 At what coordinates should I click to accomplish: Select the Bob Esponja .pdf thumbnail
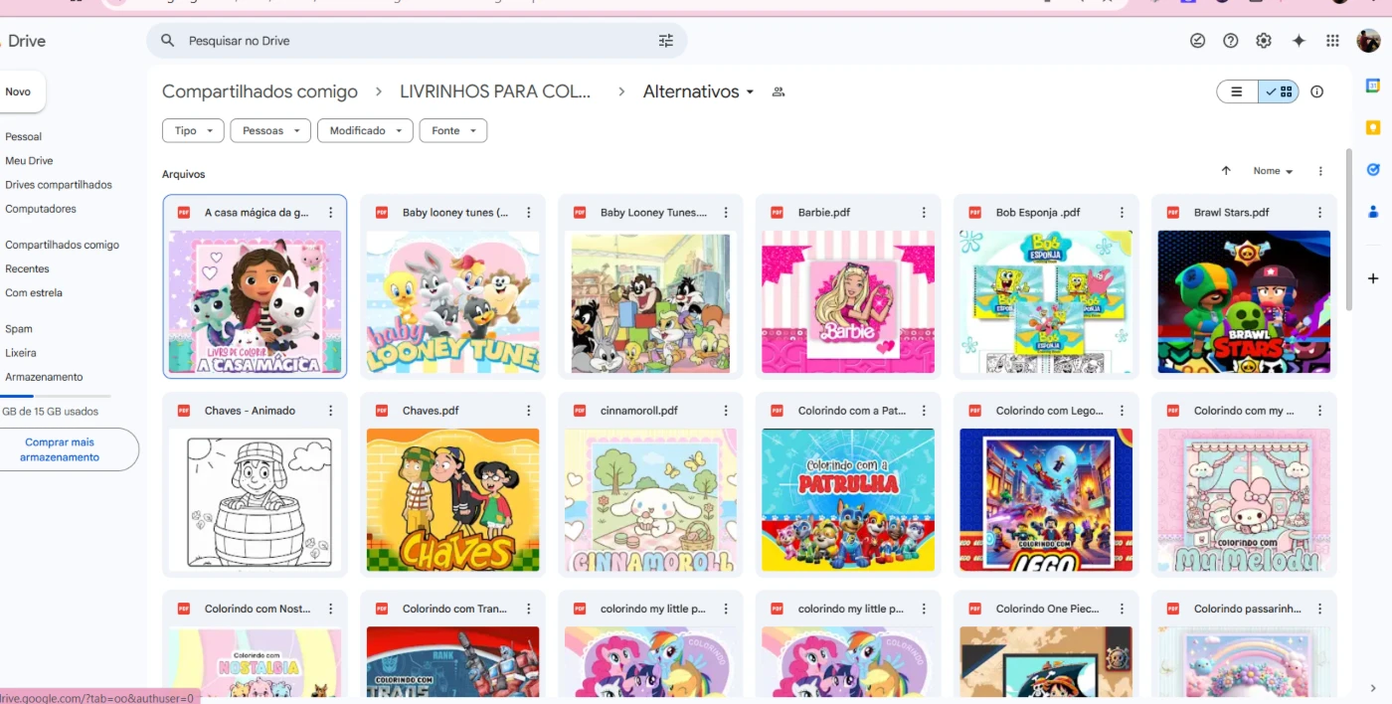click(1046, 302)
